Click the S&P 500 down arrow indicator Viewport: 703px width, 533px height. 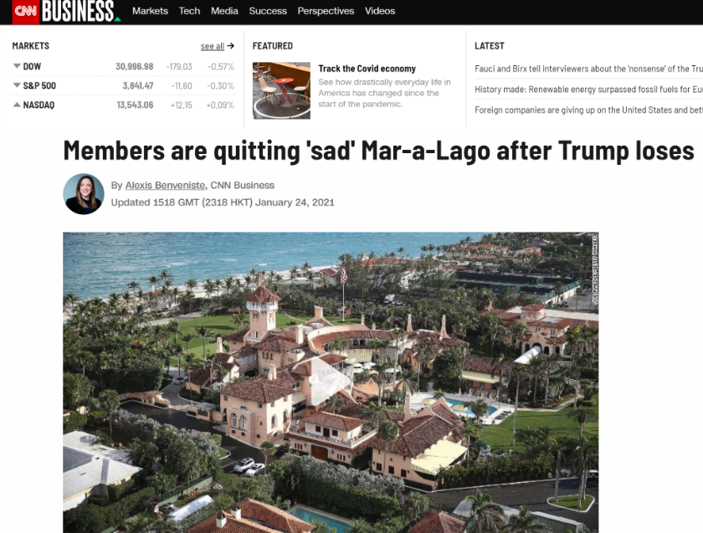pyautogui.click(x=17, y=85)
